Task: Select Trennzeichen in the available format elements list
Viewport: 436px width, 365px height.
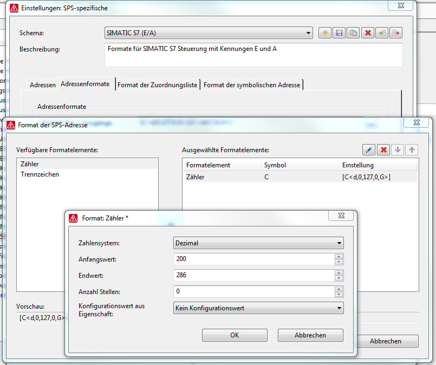Action: (87, 174)
